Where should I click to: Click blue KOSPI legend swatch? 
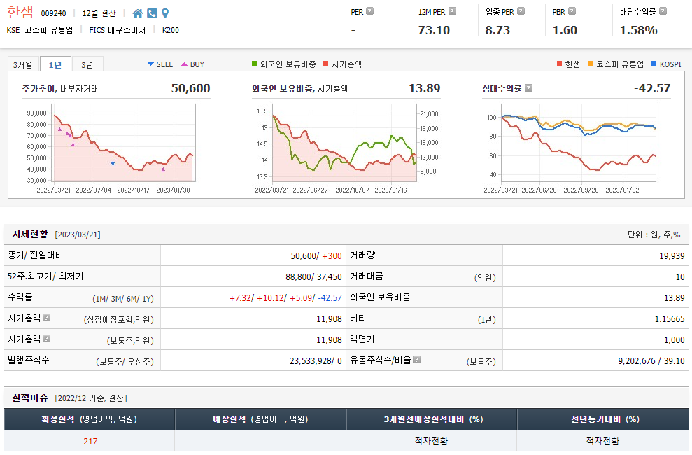pyautogui.click(x=654, y=64)
